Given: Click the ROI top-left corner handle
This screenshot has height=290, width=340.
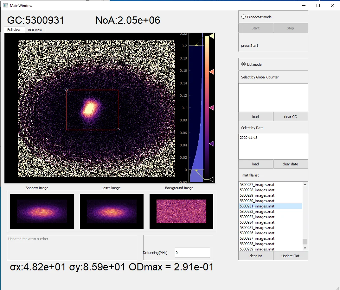Looking at the screenshot, I should point(66,90).
